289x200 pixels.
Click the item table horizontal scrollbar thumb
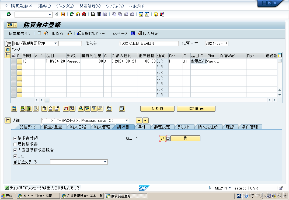point(47,100)
